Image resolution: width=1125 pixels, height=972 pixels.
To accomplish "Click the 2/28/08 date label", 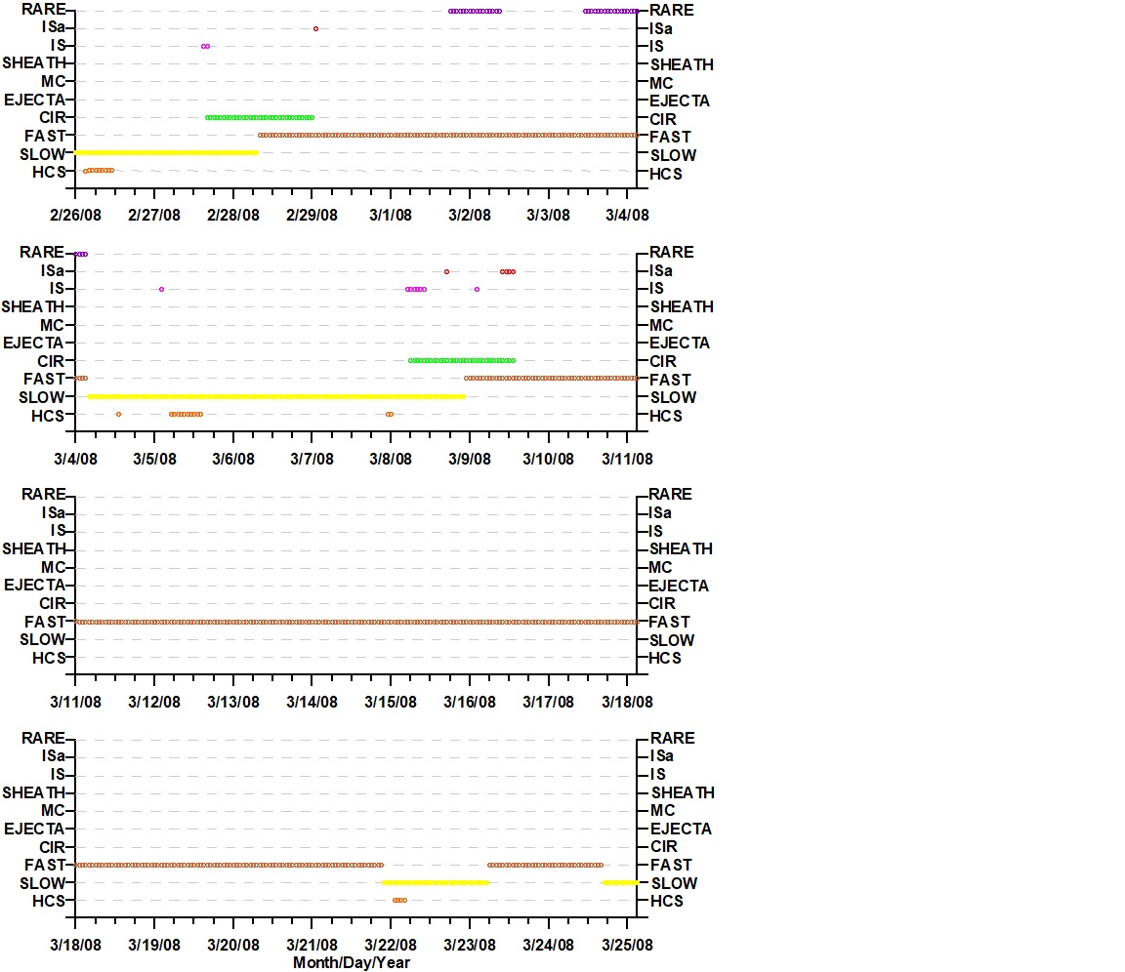I will point(233,215).
